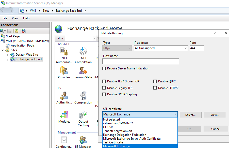The height and width of the screenshot is (148, 229).
Task: Choose v-tianchang1-VM1-CA certificate
Action: [140, 123]
